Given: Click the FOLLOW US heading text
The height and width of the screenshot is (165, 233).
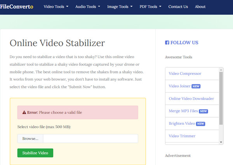Looking at the screenshot, I should coord(184,43).
